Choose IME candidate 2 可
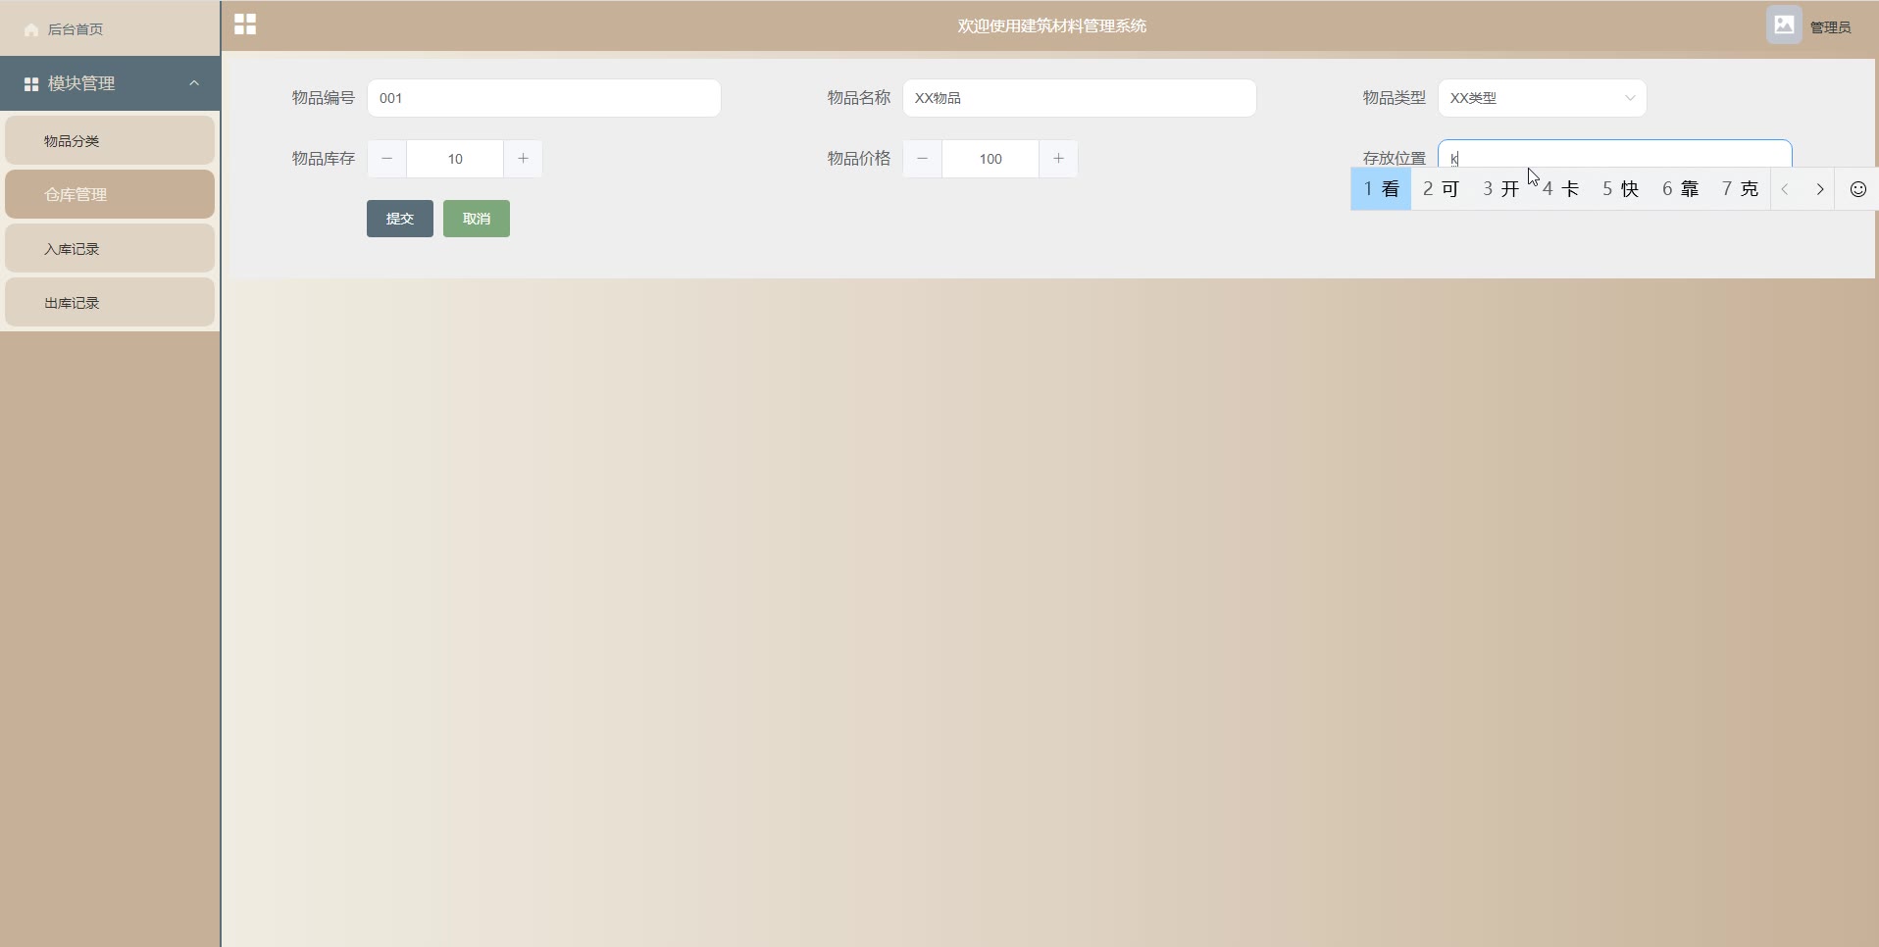The width and height of the screenshot is (1879, 947). tap(1441, 189)
